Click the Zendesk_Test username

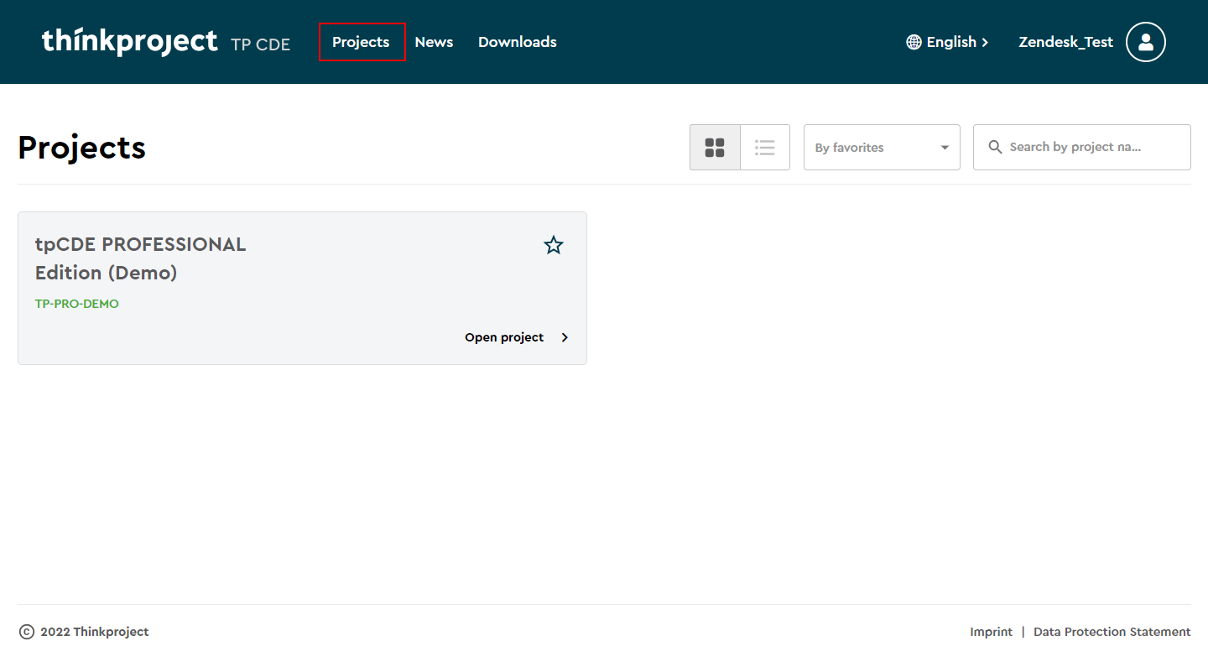click(x=1065, y=42)
